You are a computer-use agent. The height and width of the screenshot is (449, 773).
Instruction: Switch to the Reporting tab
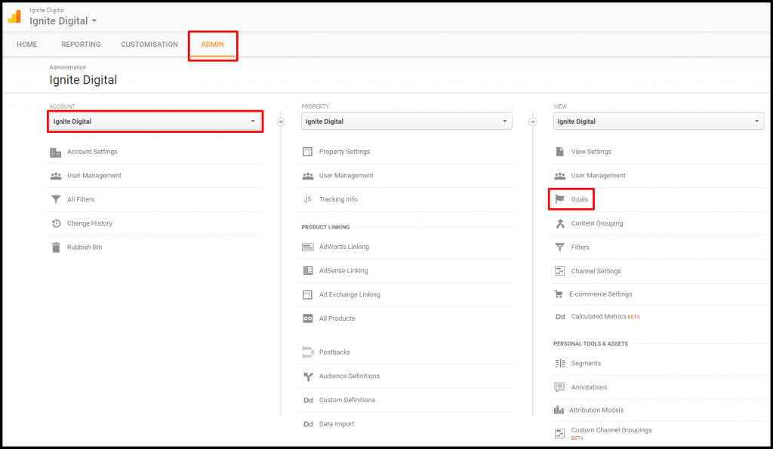point(81,45)
